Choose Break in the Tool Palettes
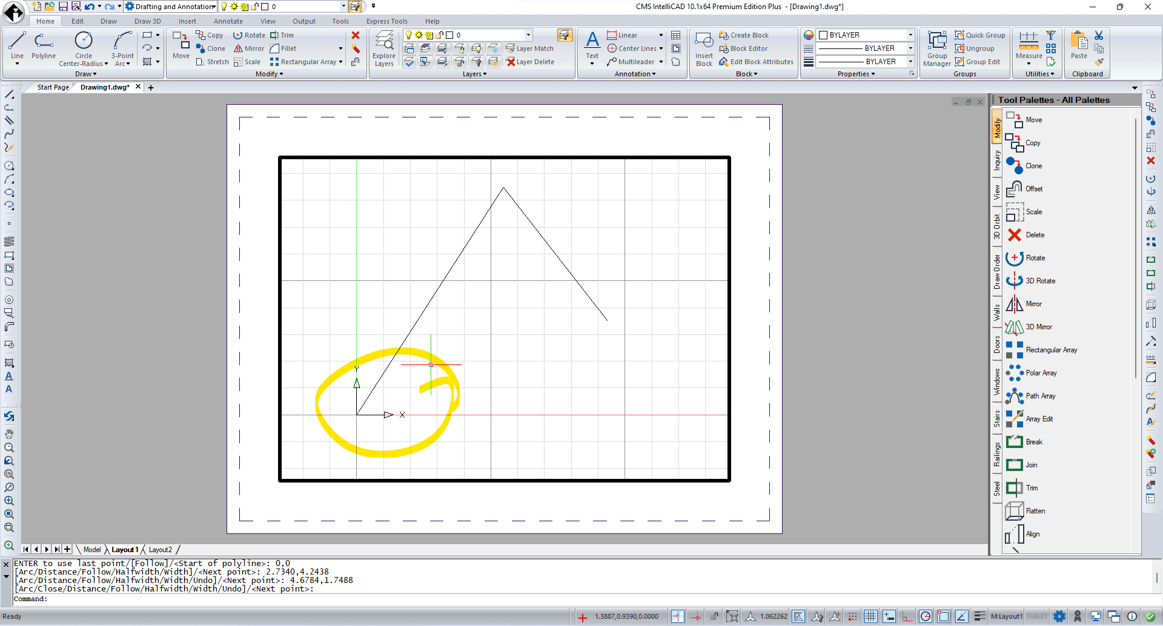The width and height of the screenshot is (1163, 626). click(x=1024, y=442)
